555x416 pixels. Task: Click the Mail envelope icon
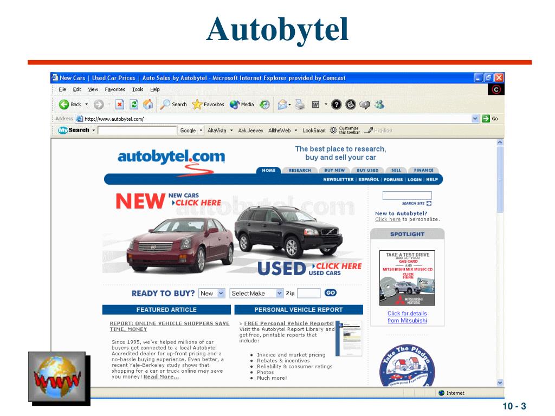(x=282, y=105)
